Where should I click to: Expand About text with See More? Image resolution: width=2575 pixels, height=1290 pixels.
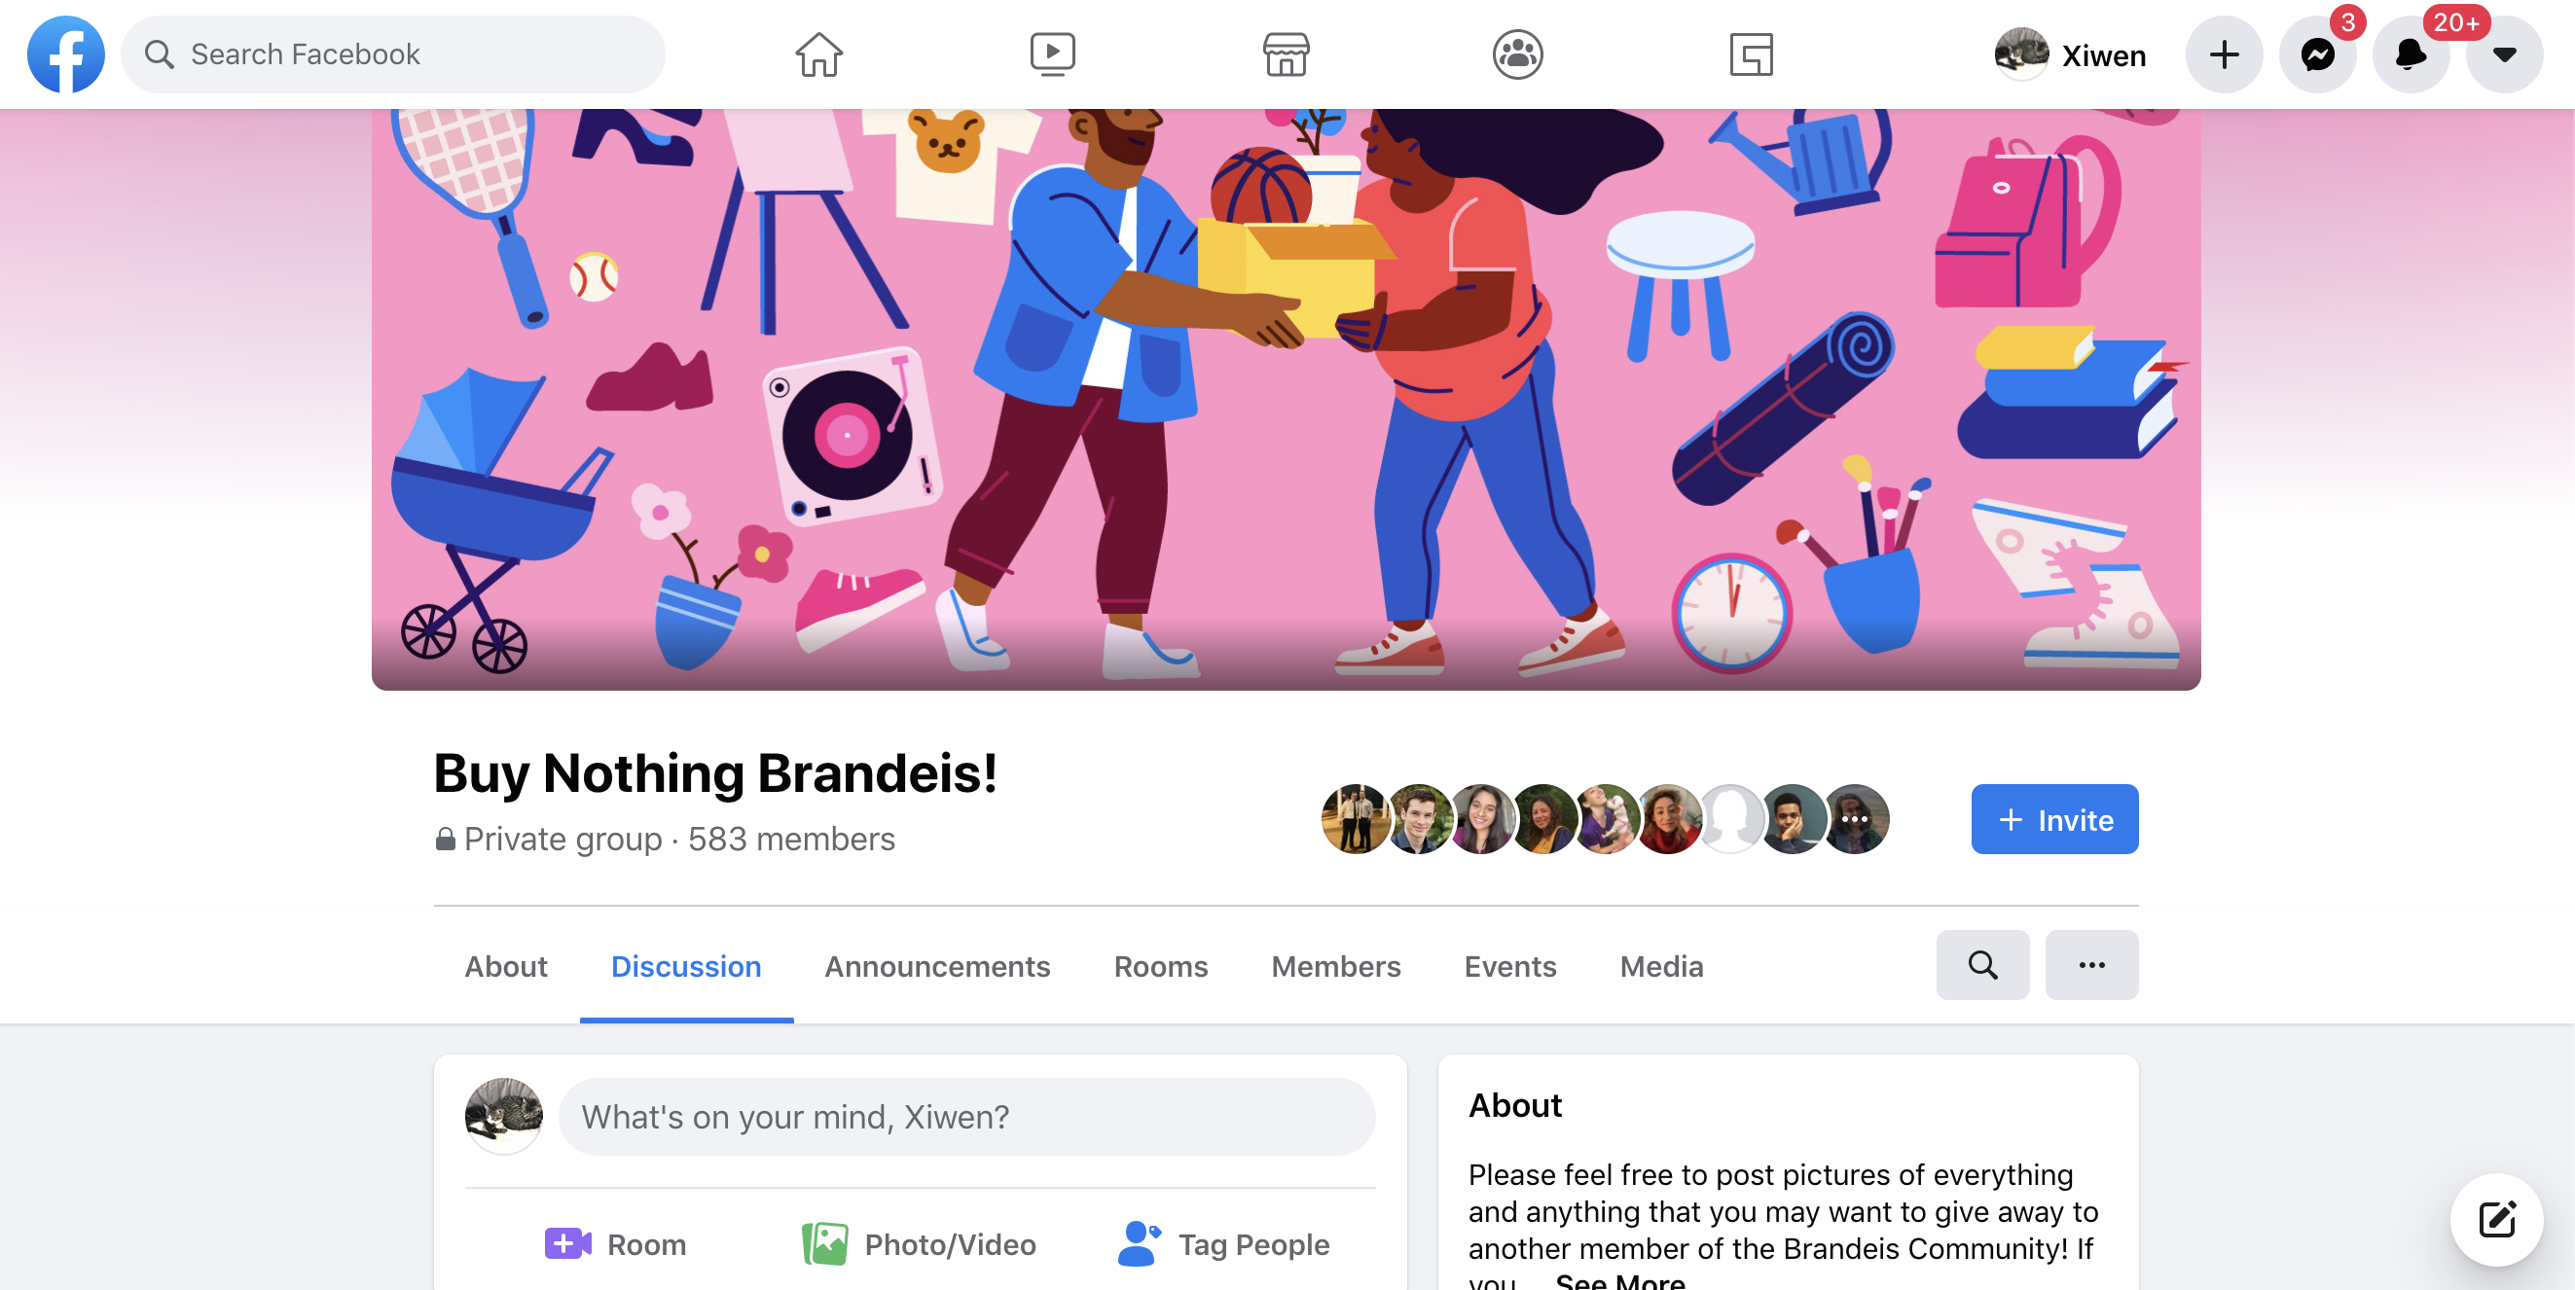click(x=1619, y=1279)
